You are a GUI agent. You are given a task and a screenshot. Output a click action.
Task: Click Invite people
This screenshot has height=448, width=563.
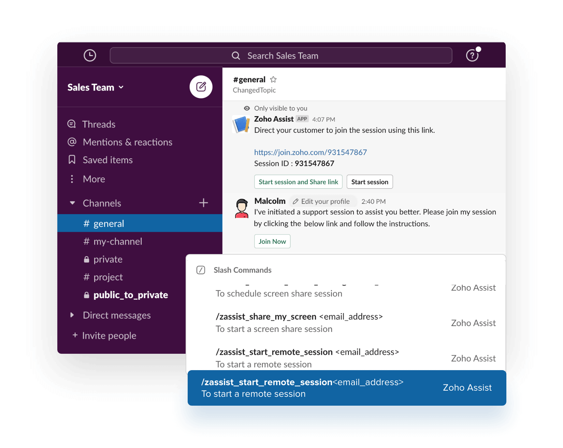[109, 336]
